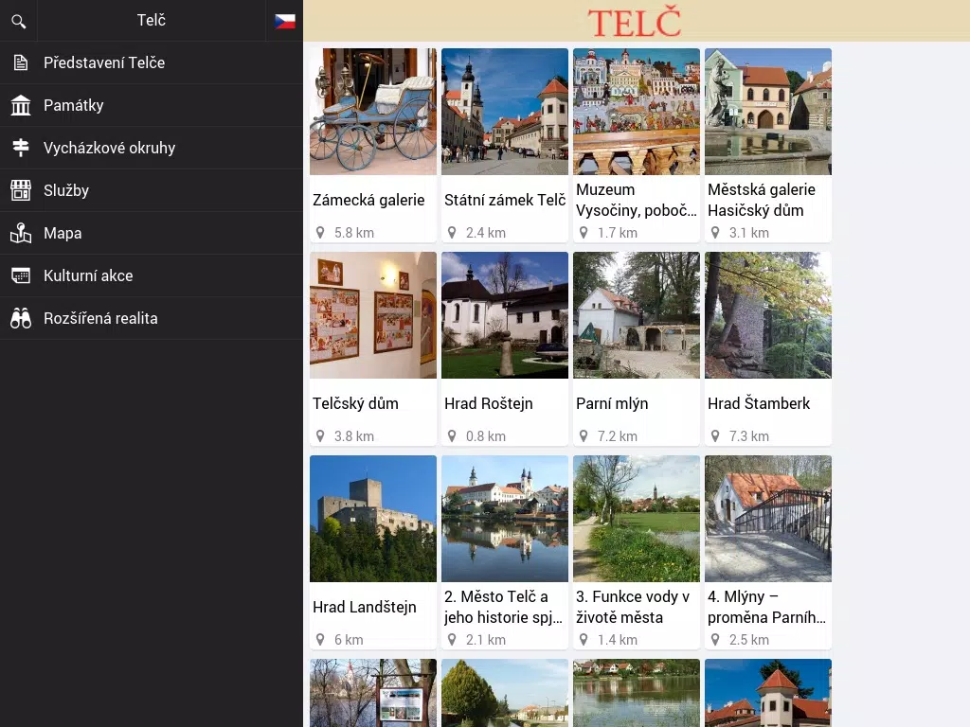Click the calendar icon beside Kulturní akce
Image resolution: width=970 pixels, height=727 pixels.
(x=21, y=275)
